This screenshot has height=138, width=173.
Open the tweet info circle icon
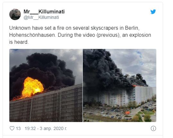click(153, 128)
